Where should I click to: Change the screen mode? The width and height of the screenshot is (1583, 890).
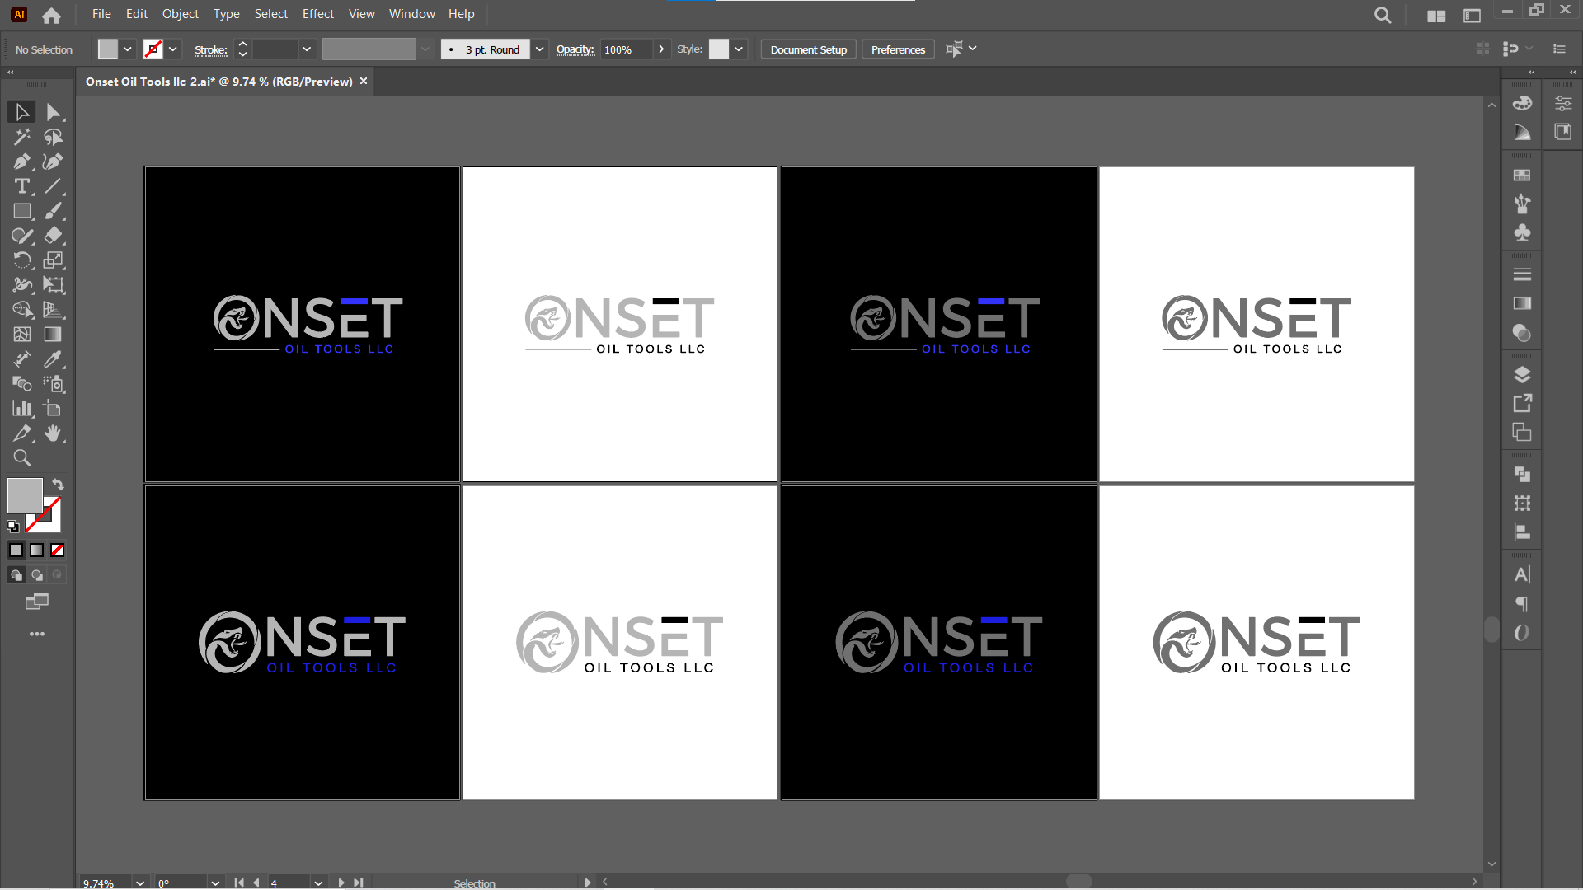point(37,602)
